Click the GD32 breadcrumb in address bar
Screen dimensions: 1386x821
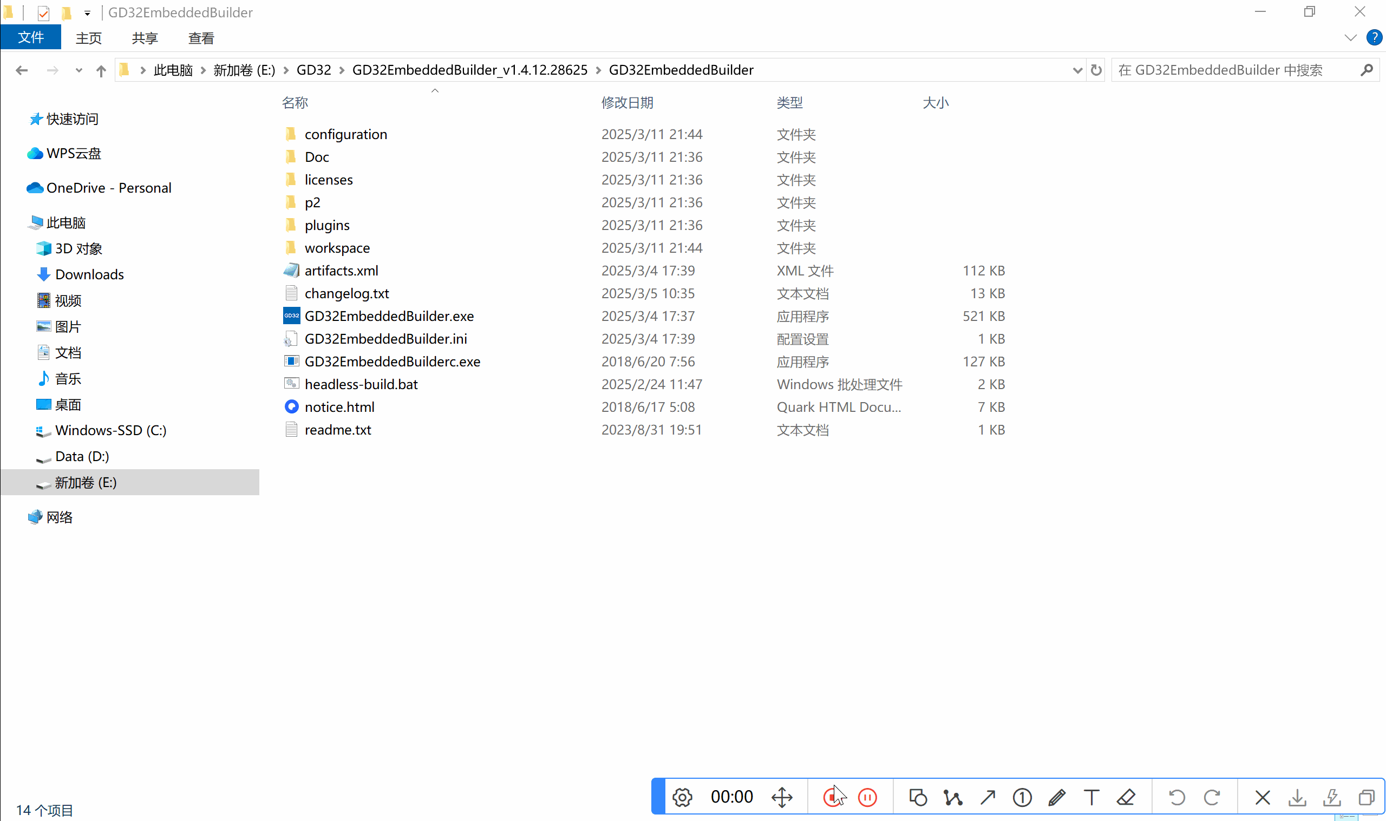pos(313,70)
